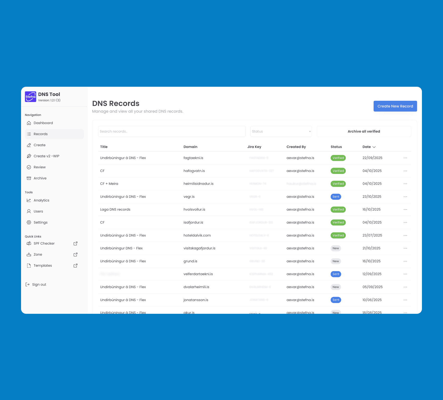Screen dimensions: 443x400
Task: Click Verified badge on fagtaekni.is row
Action: click(338, 158)
